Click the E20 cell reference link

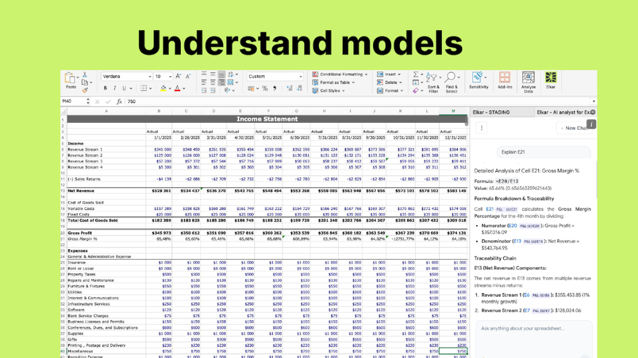(514, 226)
